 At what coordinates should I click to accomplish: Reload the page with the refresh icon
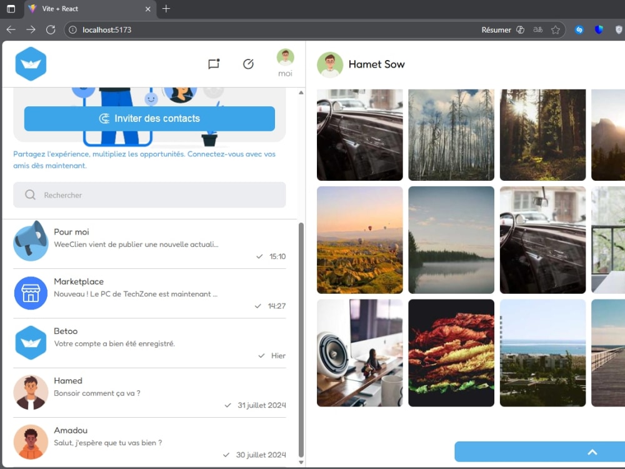pyautogui.click(x=51, y=30)
